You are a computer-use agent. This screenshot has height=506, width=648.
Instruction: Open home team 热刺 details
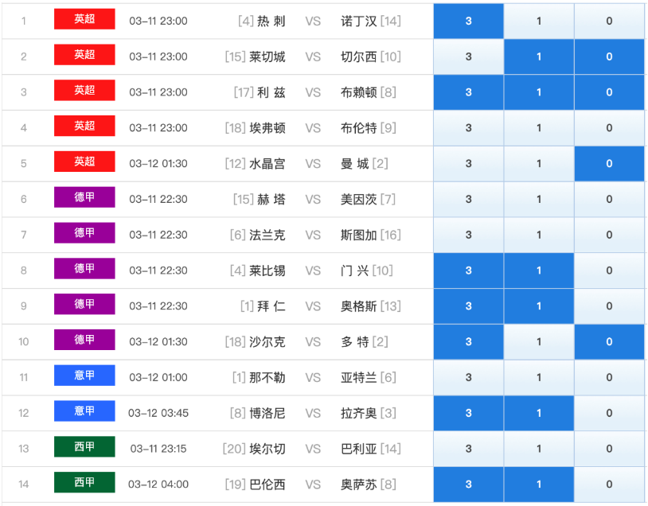(271, 21)
